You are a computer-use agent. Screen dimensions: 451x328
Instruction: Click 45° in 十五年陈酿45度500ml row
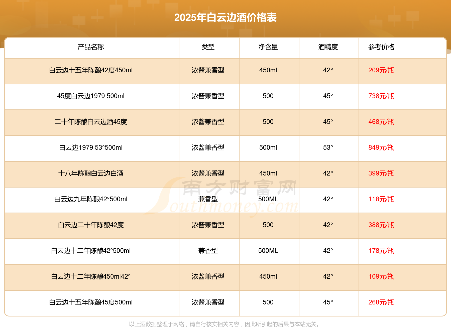point(328,302)
